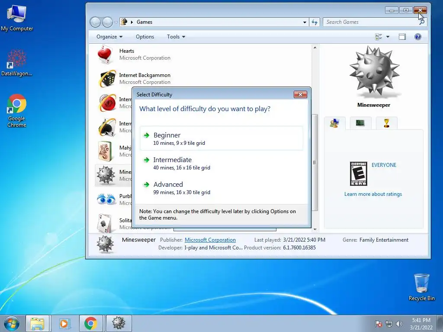Click the address bar Games folder icon

[124, 22]
